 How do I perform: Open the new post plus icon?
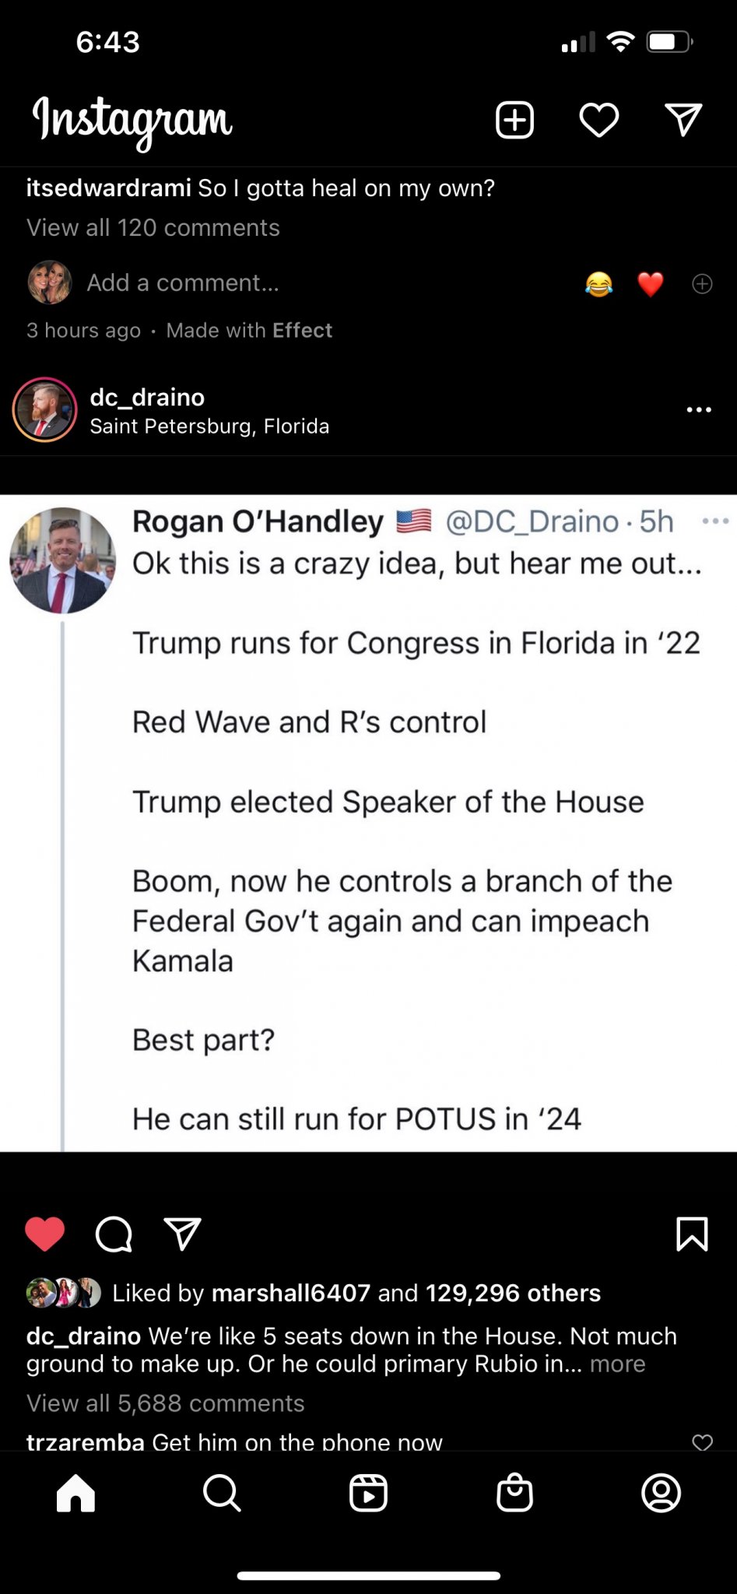point(514,121)
